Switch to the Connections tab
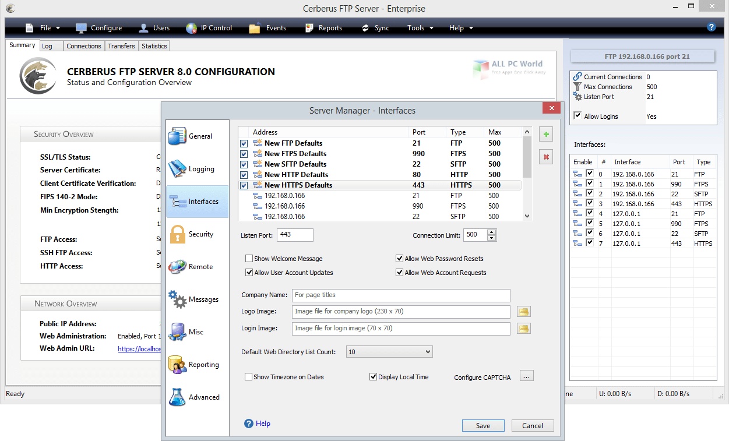729x441 pixels. click(x=84, y=46)
